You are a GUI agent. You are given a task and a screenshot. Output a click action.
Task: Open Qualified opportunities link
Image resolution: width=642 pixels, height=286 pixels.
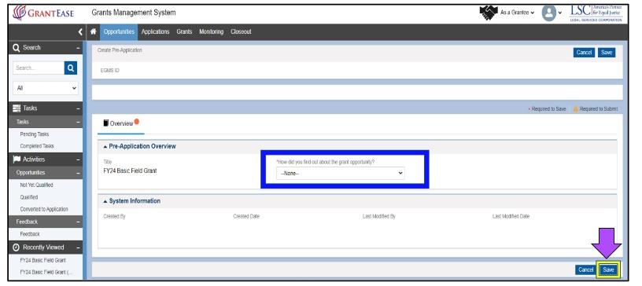point(28,197)
